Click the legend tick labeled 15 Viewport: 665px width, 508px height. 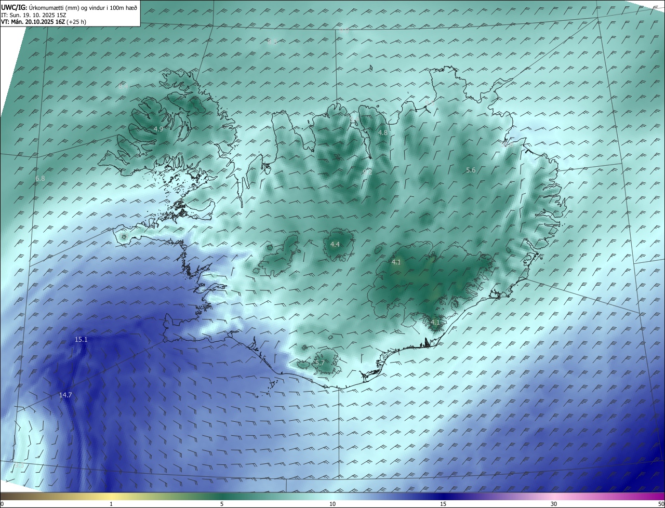click(x=443, y=504)
